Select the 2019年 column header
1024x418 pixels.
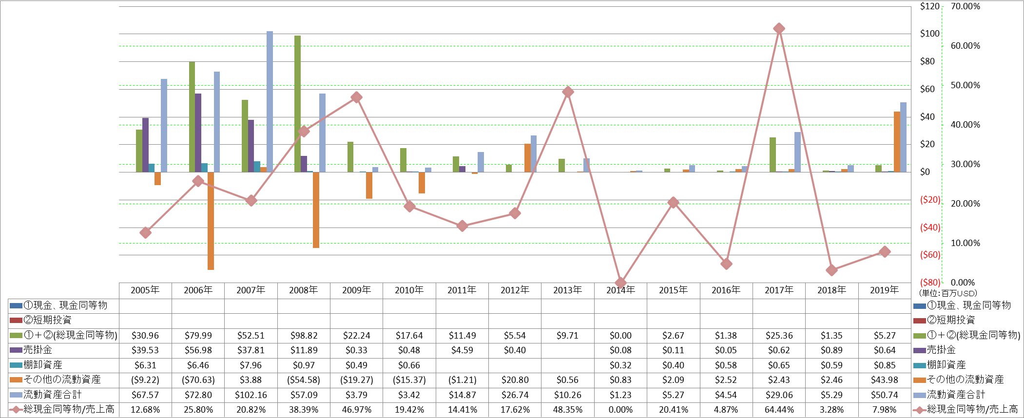coord(885,290)
